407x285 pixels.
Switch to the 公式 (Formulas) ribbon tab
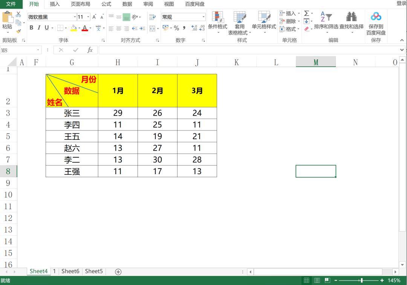[x=106, y=4]
